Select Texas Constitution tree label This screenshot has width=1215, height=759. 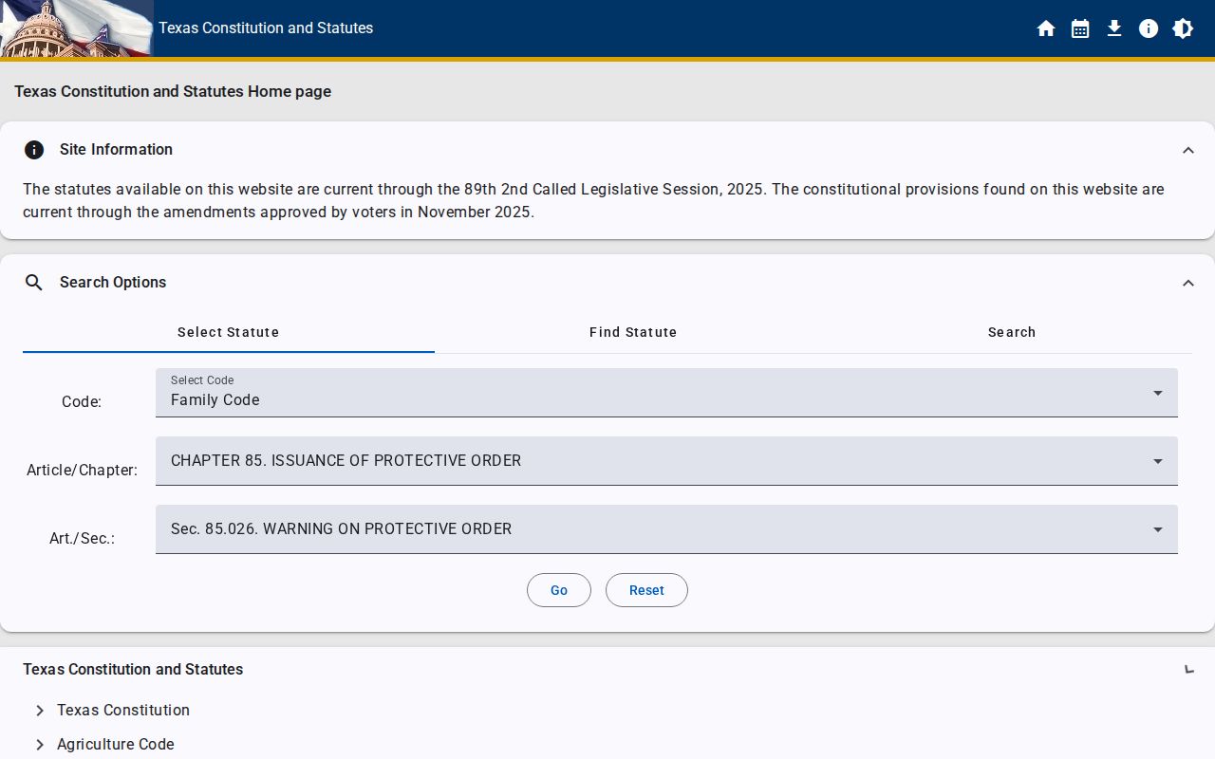click(123, 711)
